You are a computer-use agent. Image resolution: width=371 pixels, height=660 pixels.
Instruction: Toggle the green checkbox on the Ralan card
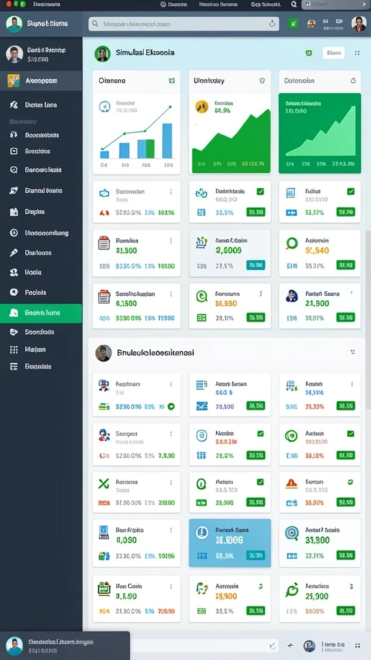point(351,191)
